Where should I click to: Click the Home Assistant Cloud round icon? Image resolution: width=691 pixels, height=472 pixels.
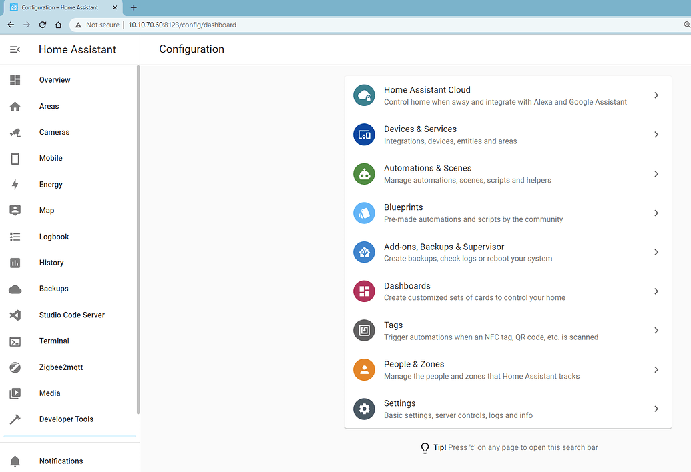click(x=364, y=95)
